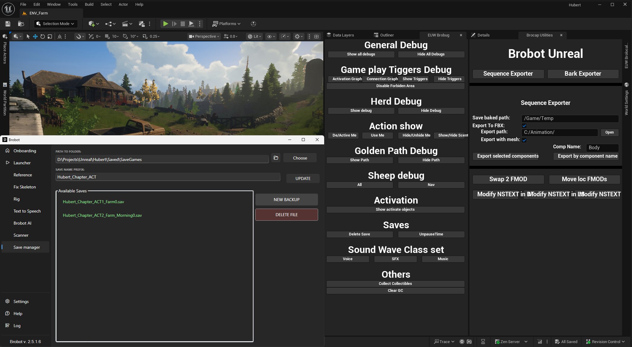Open the Trace dropdown in status bar

444,342
